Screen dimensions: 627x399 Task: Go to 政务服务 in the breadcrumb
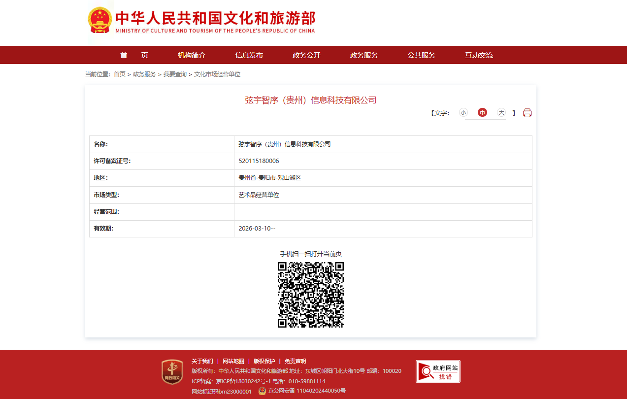pyautogui.click(x=144, y=74)
